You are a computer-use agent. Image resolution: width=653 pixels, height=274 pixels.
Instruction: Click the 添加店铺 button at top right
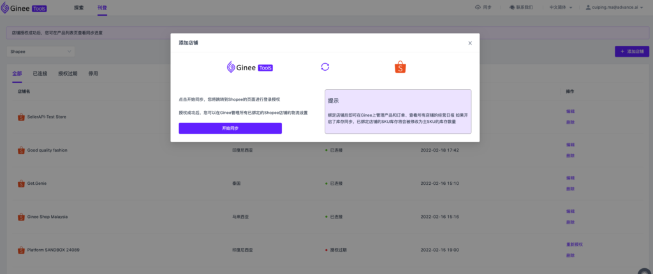coord(631,51)
